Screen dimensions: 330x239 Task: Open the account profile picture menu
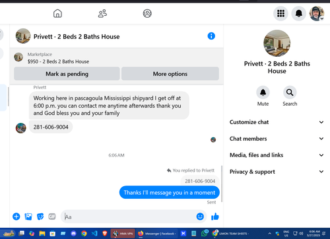tap(317, 13)
